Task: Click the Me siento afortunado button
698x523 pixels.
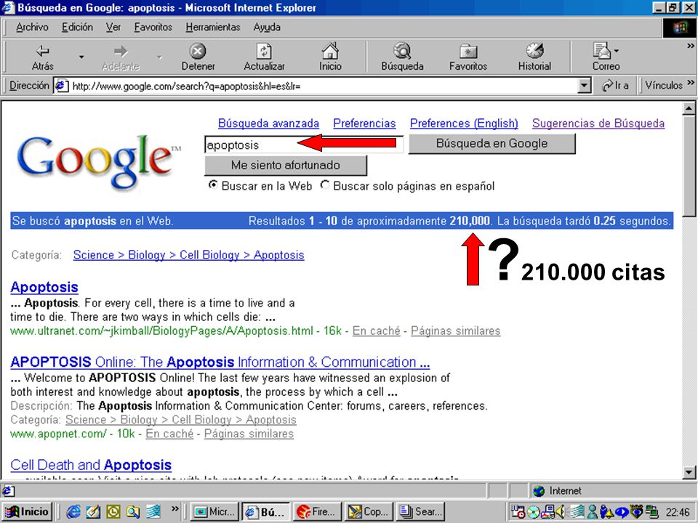Action: (285, 166)
